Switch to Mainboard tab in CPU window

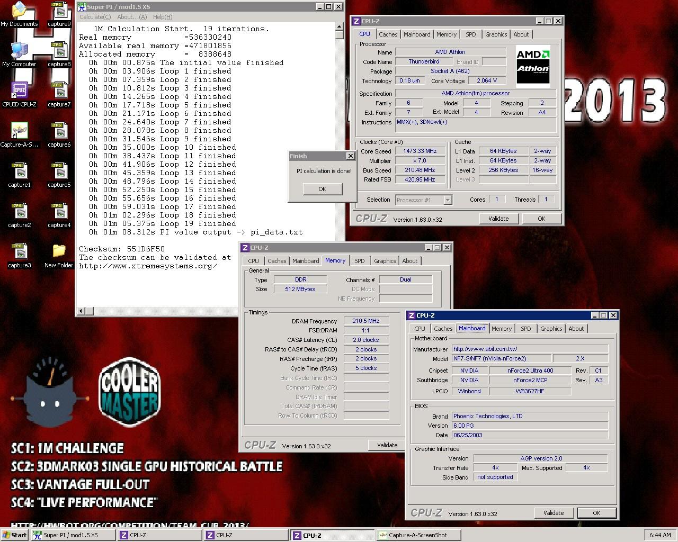click(417, 34)
